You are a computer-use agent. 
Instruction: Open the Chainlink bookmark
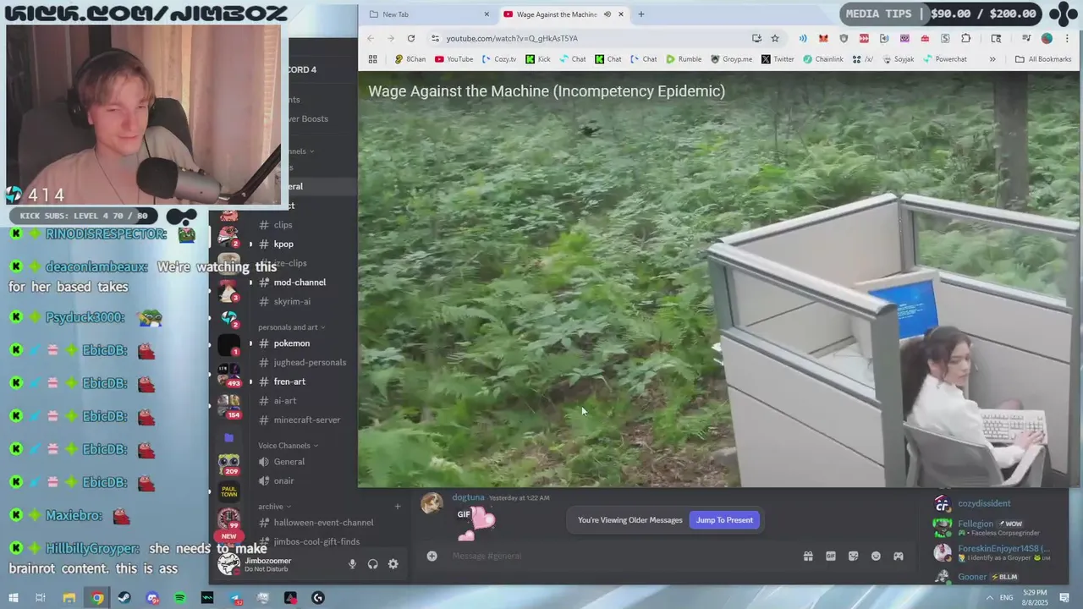(x=823, y=59)
